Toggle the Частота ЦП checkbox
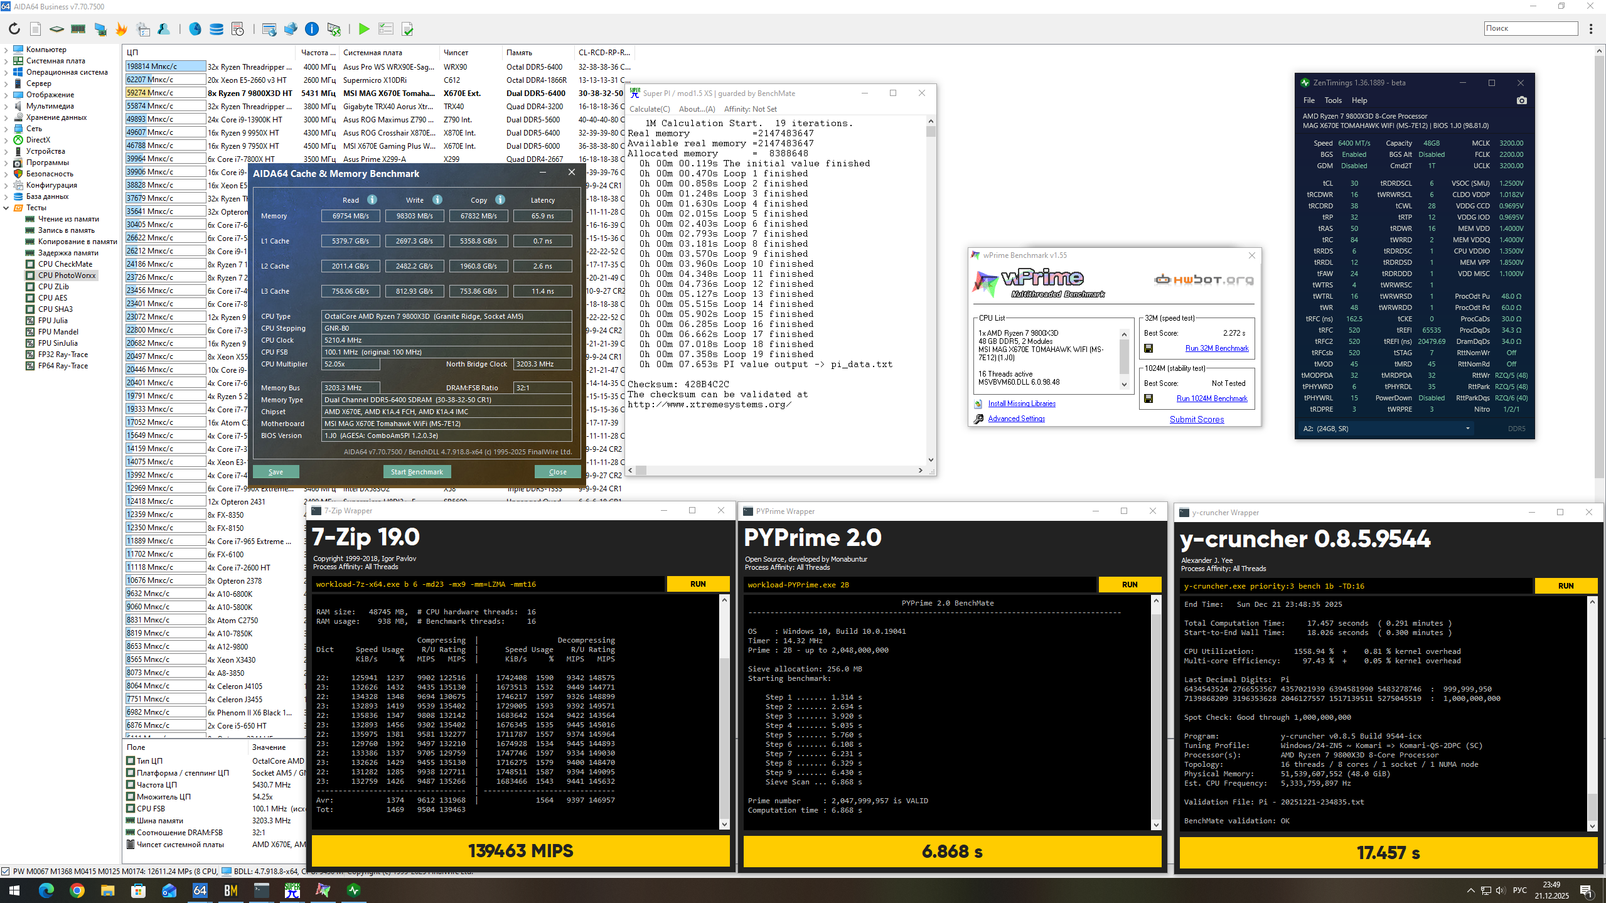 click(x=131, y=784)
